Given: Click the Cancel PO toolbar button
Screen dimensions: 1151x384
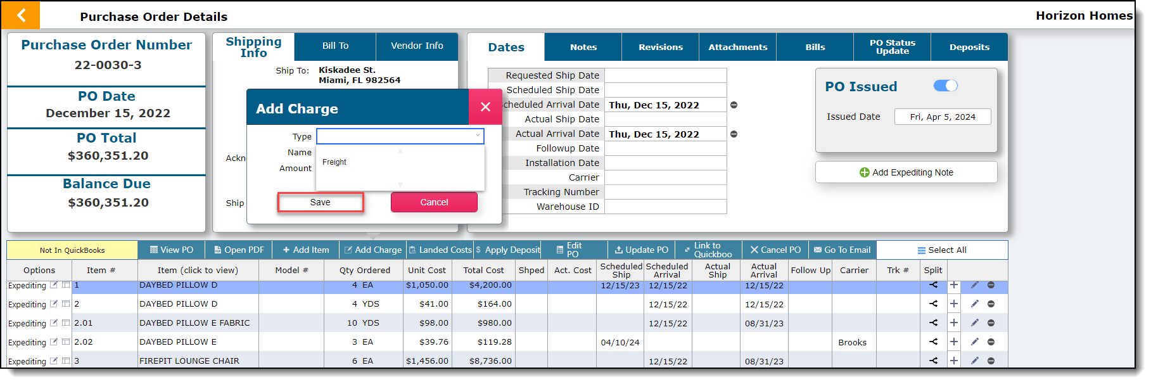Looking at the screenshot, I should pyautogui.click(x=775, y=250).
